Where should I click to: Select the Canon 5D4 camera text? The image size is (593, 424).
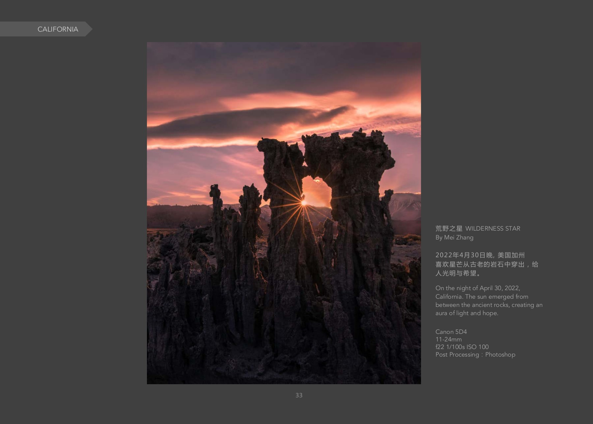point(451,332)
